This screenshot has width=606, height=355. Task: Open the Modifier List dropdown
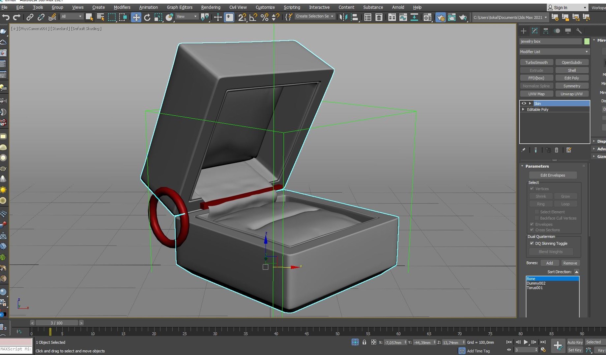554,52
